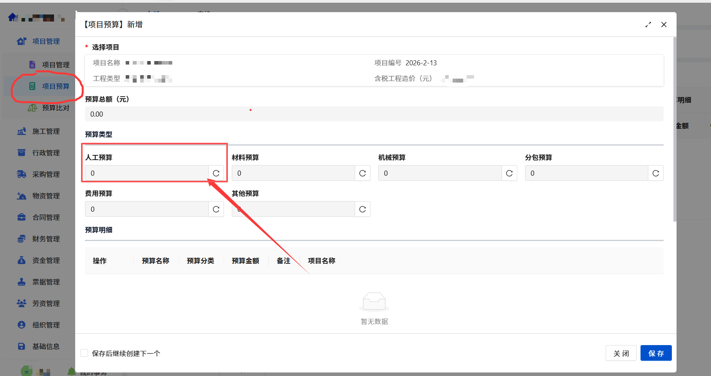
Task: Open 项目预算 submenu item
Action: click(x=56, y=86)
